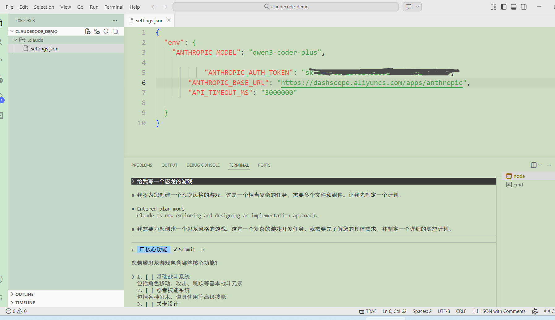
Task: Expand the OUTLINE section
Action: (x=24, y=294)
